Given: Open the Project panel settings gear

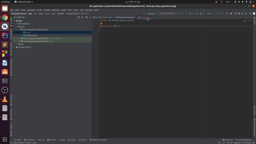Looking at the screenshot, I should (86, 17).
